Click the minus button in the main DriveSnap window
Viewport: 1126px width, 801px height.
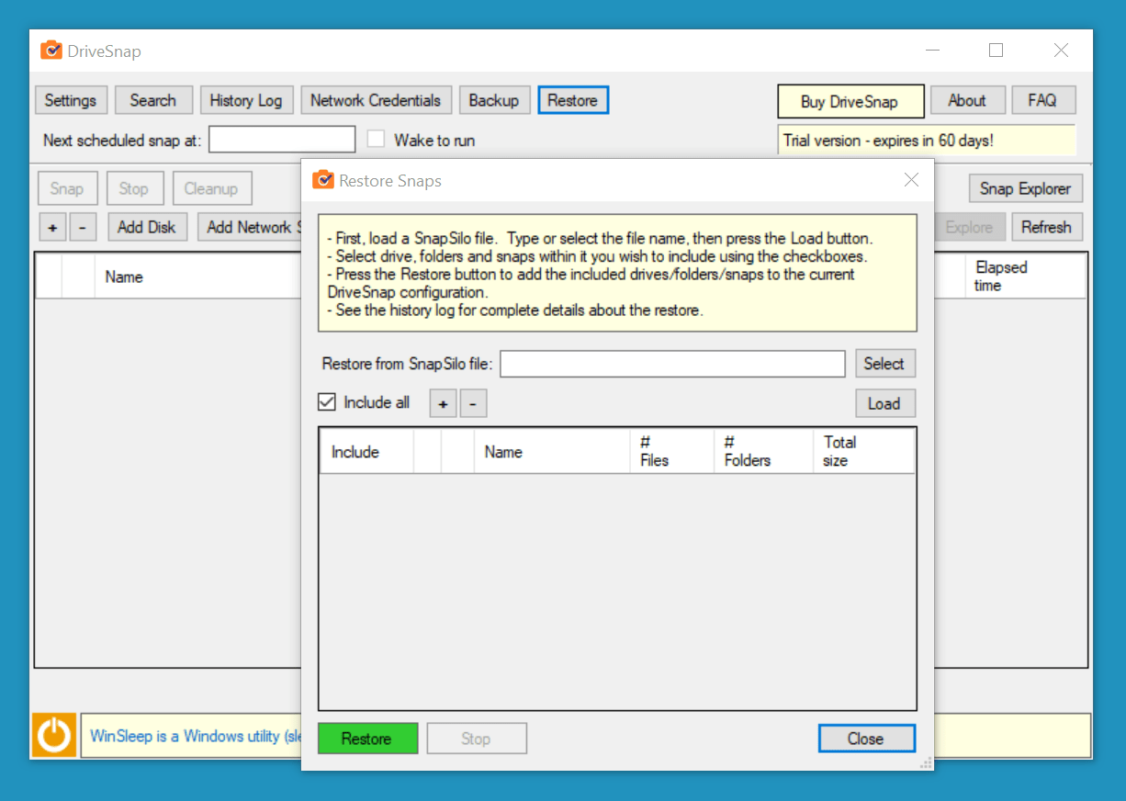[x=83, y=227]
